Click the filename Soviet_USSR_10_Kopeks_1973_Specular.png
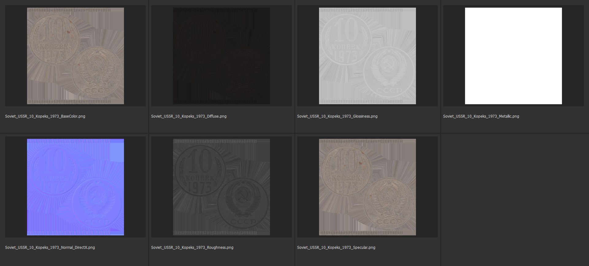 [336, 247]
